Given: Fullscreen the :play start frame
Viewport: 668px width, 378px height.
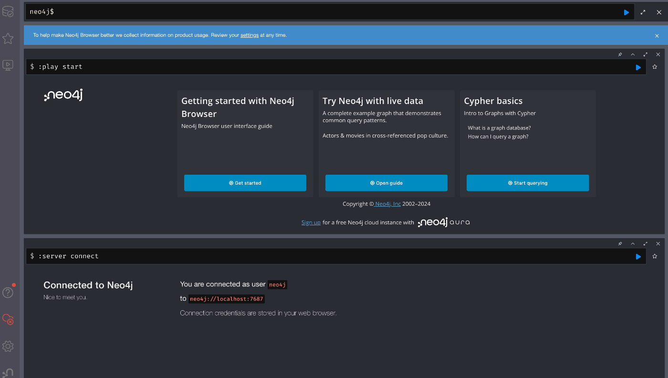Looking at the screenshot, I should pyautogui.click(x=645, y=54).
